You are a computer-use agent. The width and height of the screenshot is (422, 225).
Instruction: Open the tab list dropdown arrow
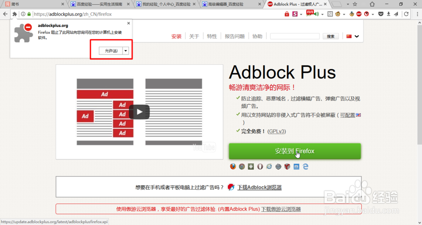[348, 4]
